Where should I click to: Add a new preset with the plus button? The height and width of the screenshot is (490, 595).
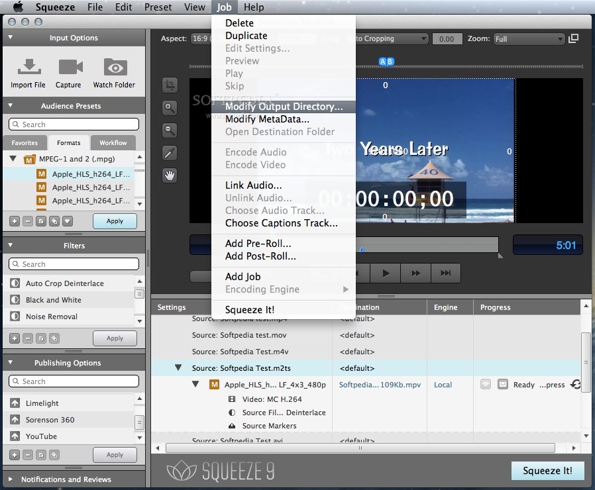click(x=15, y=221)
